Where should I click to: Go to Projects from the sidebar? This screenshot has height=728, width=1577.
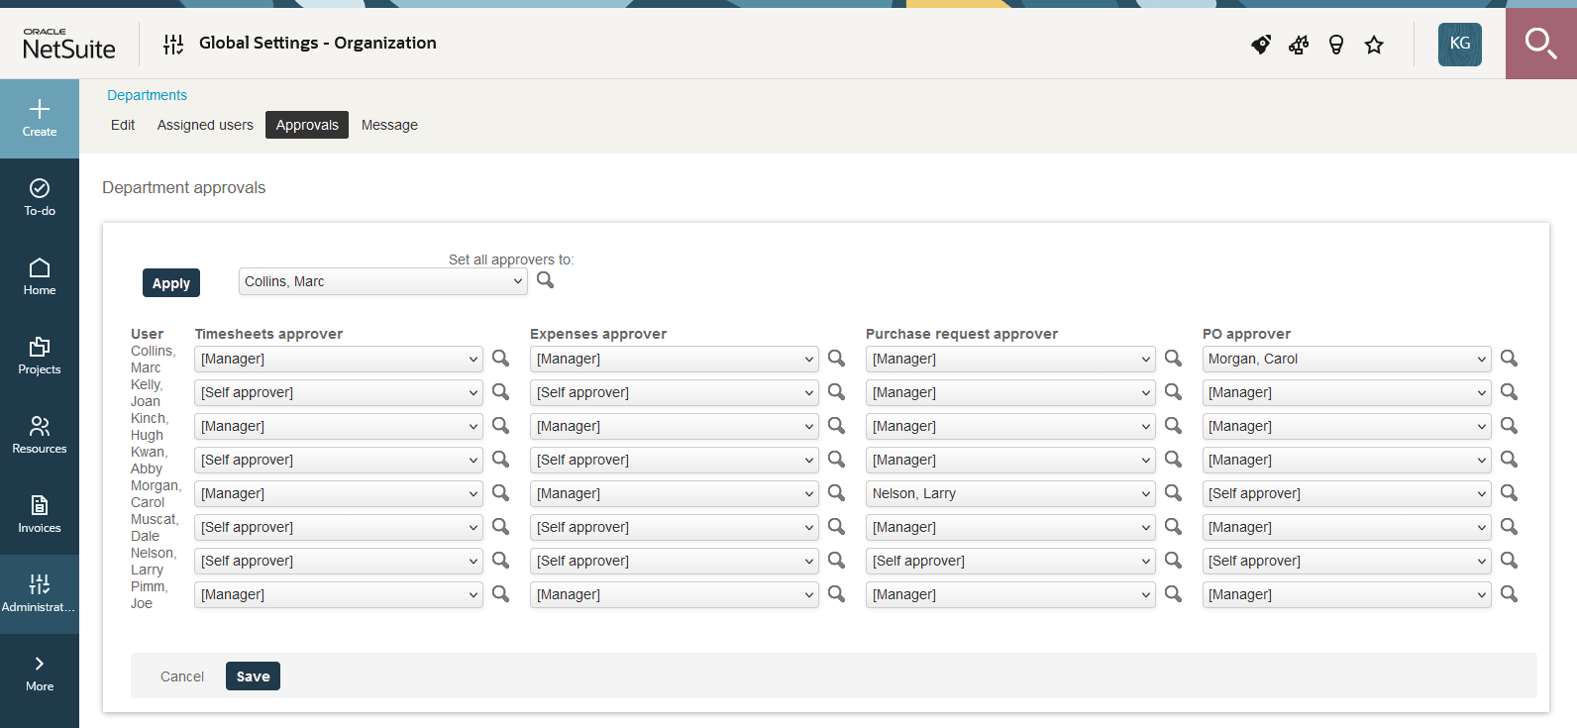[40, 356]
